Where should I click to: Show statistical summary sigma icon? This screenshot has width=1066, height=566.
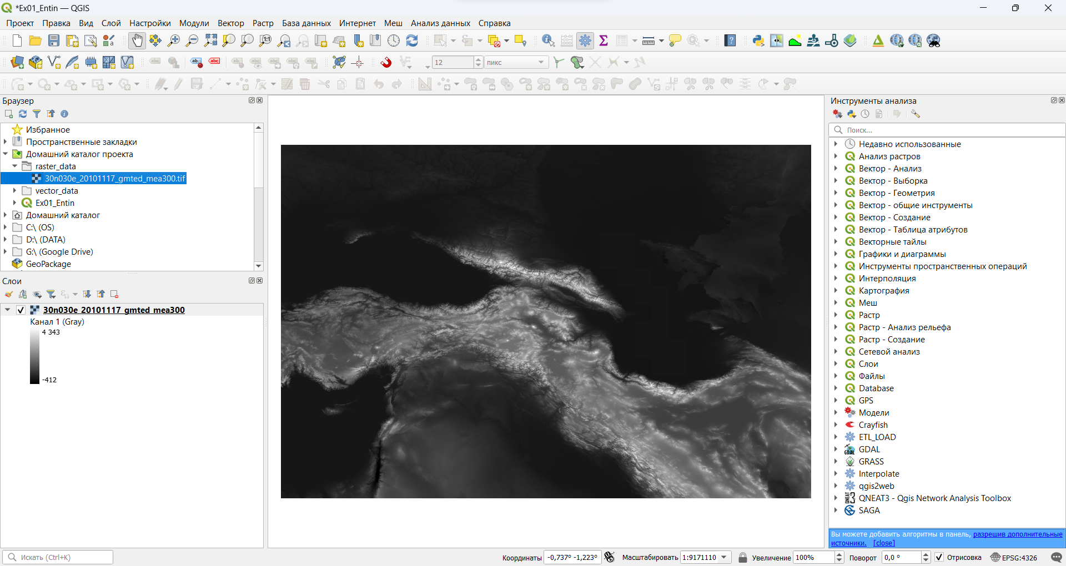(604, 41)
